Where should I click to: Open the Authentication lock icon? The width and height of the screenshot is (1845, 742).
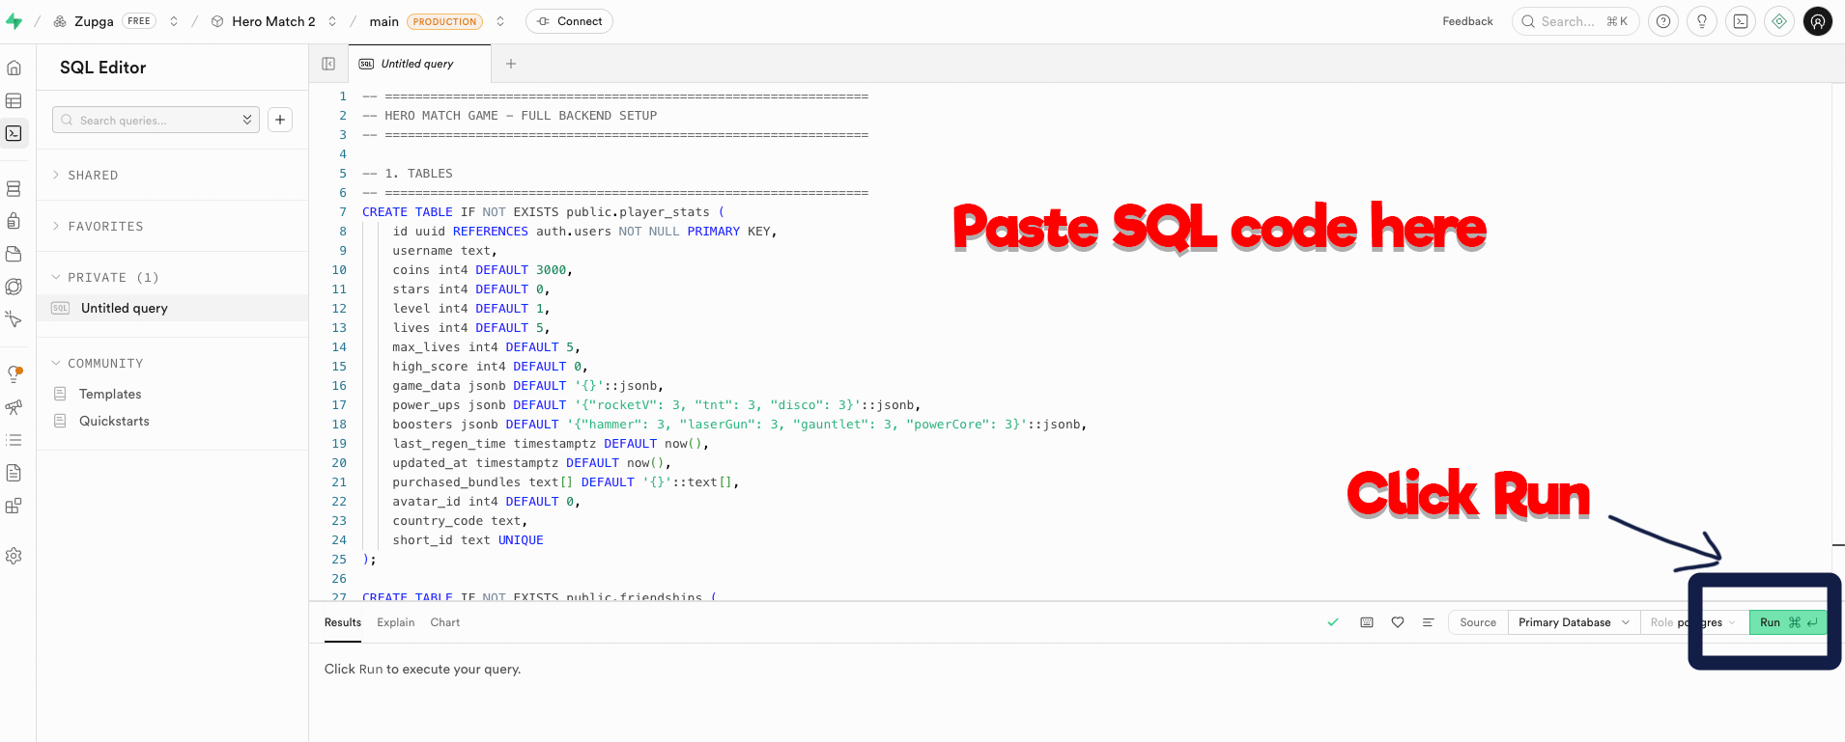pos(14,221)
